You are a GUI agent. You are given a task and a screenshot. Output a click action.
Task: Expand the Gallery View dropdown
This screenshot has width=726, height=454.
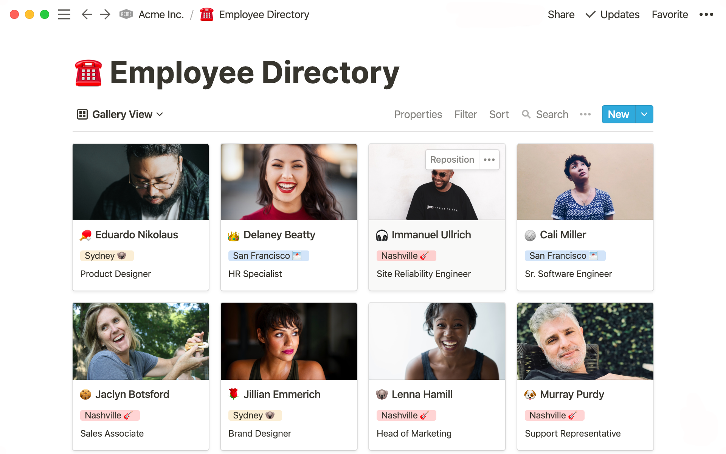point(159,114)
